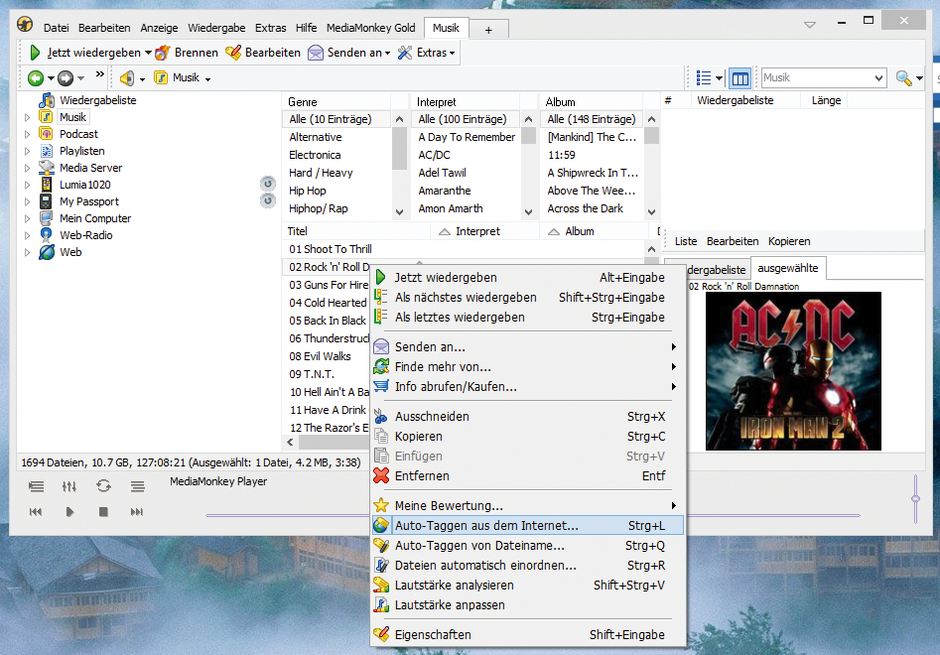Select track 06 Thunderstruck
Screen dimensions: 940x655
329,338
